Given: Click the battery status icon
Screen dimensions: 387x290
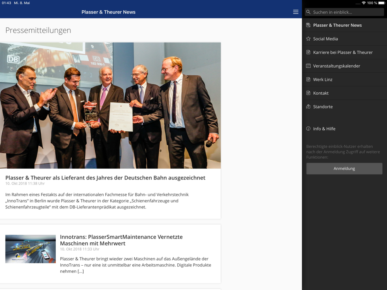Looking at the screenshot, I should pos(382,3).
